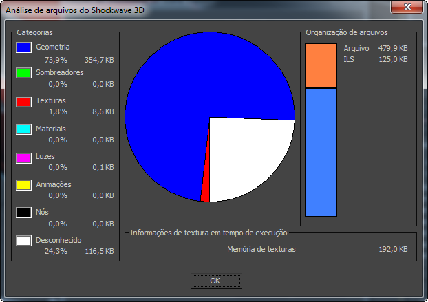This screenshot has width=428, height=302.
Task: Click the 354,7 KB Geometria size
Action: [x=99, y=60]
